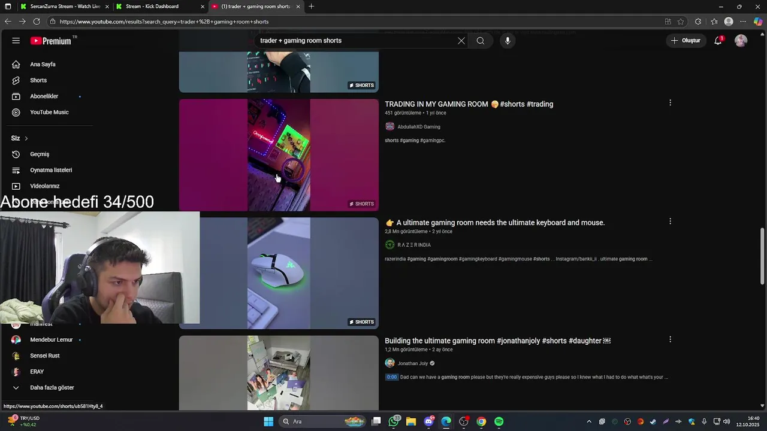The height and width of the screenshot is (431, 767).
Task: Open options for Razer keyboard mouse video
Action: pyautogui.click(x=670, y=221)
